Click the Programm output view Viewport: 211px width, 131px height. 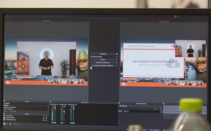coord(163,63)
